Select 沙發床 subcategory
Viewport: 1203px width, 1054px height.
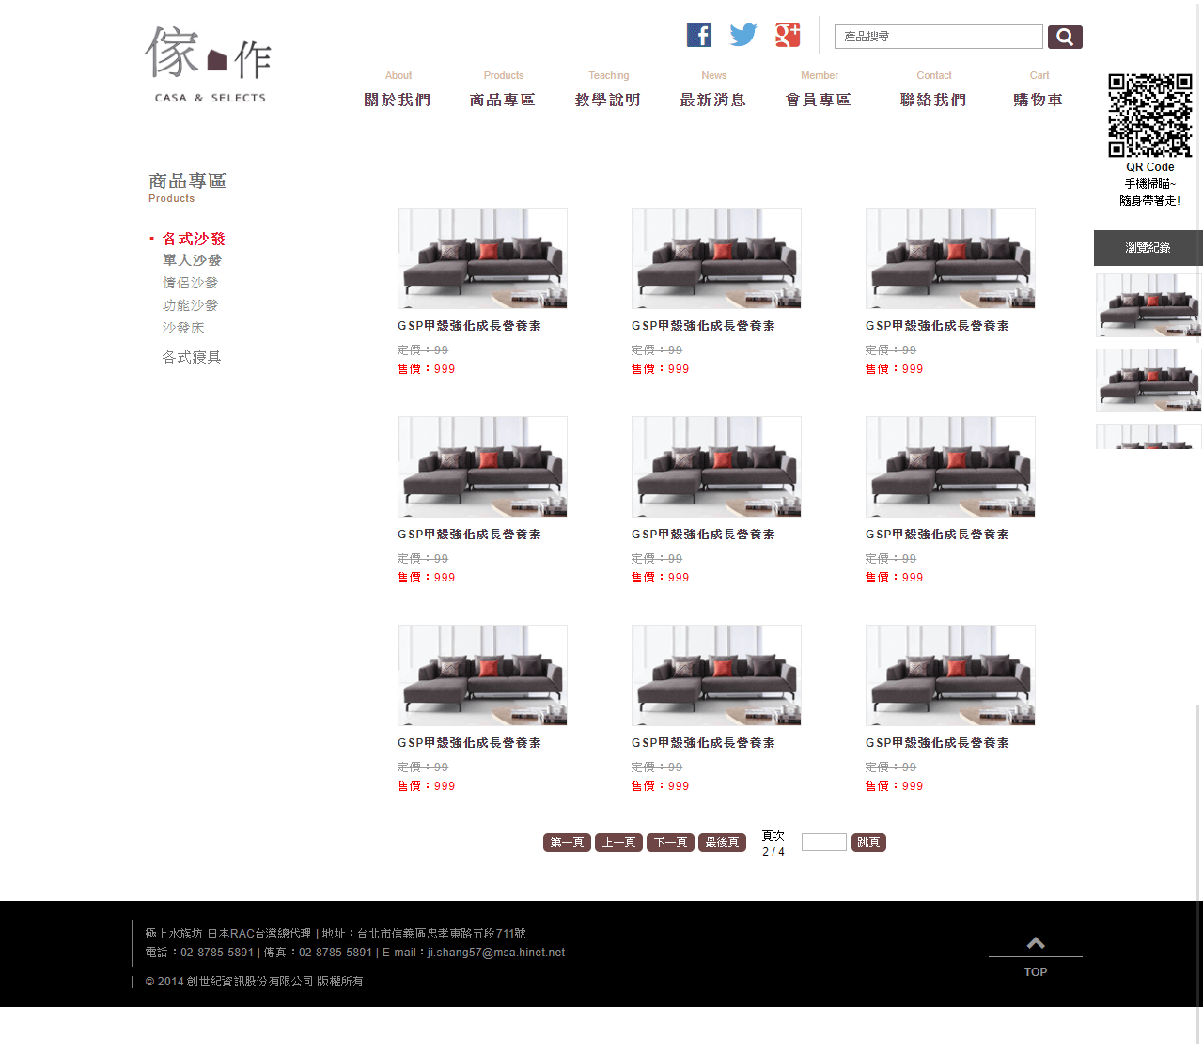183,328
